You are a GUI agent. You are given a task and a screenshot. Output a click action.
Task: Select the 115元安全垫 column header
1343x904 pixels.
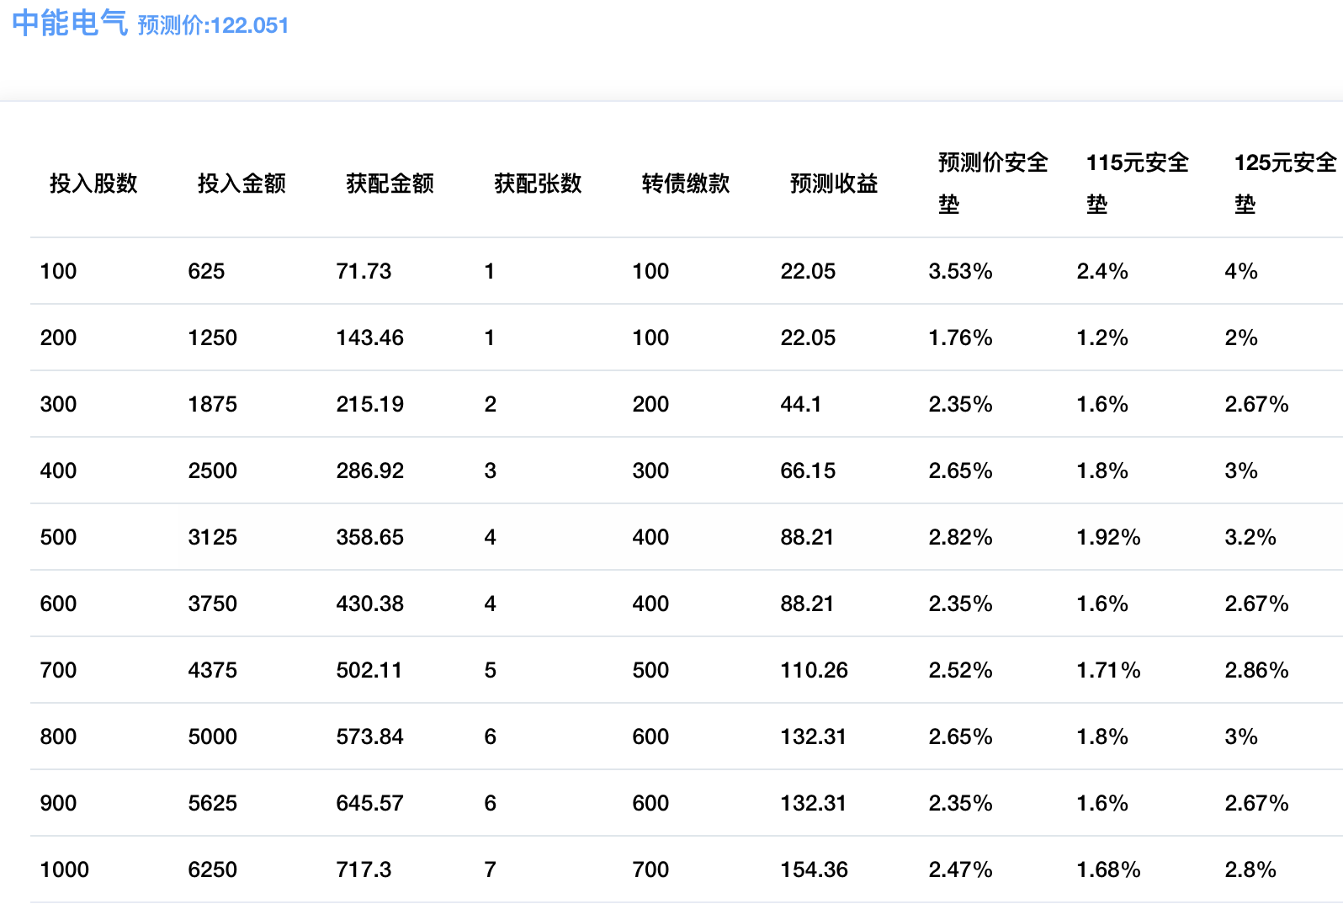pyautogui.click(x=1138, y=183)
